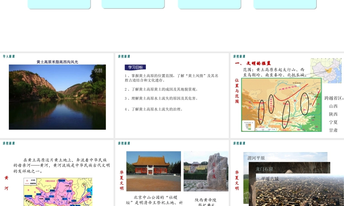Viewport: 344px width, 206px height.
Task: Select objective 4、了解黄土高原水土流失的治理
Action: [x=154, y=109]
